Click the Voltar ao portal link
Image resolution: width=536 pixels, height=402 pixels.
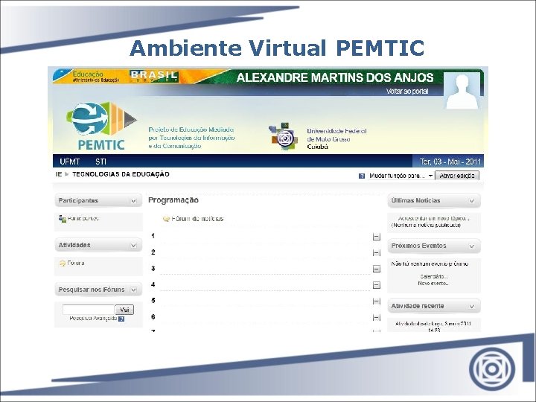(407, 92)
